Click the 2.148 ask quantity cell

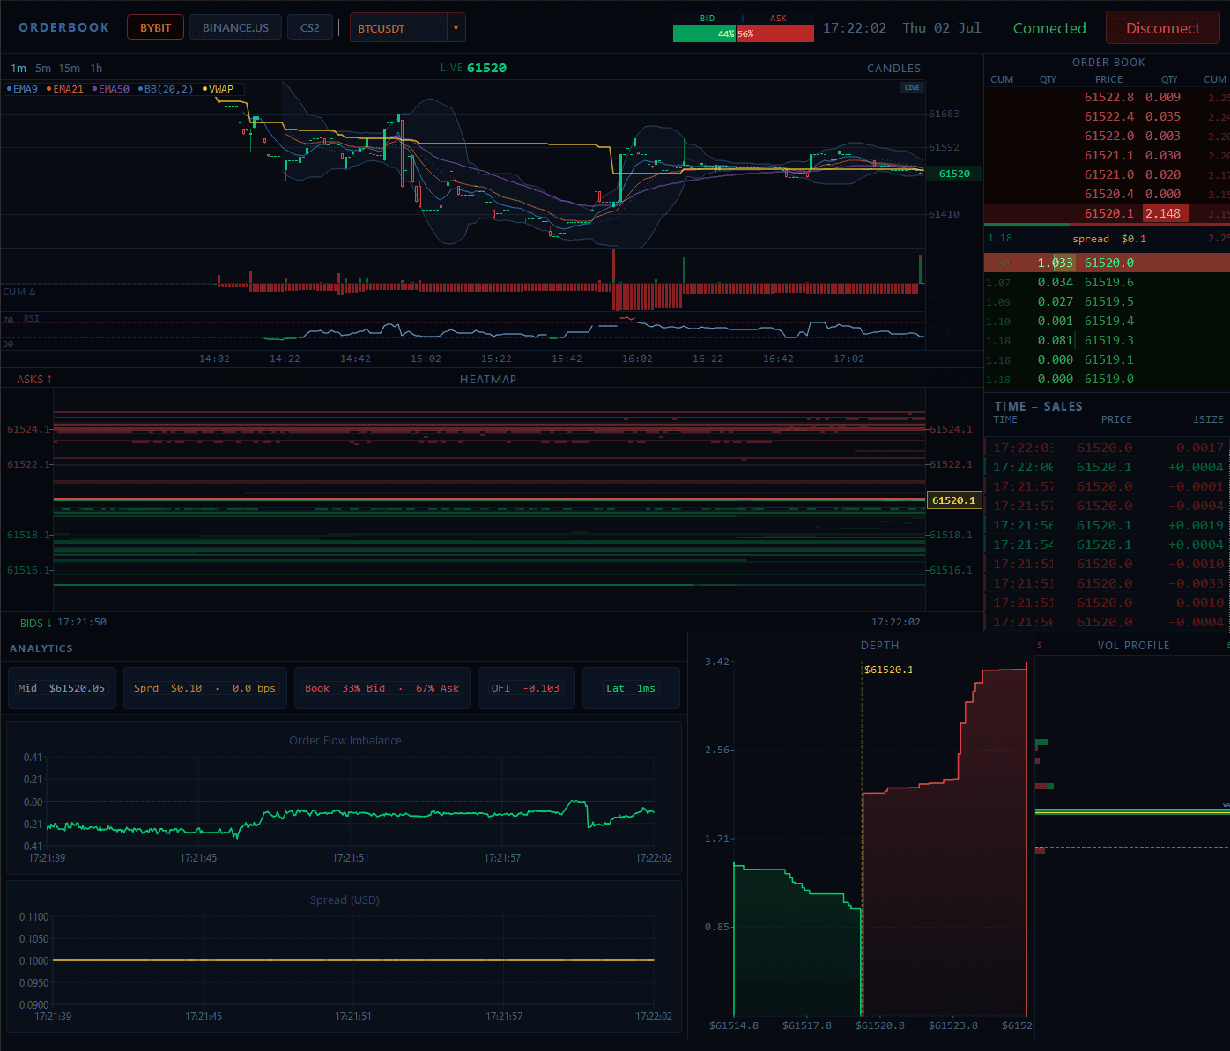coord(1166,213)
